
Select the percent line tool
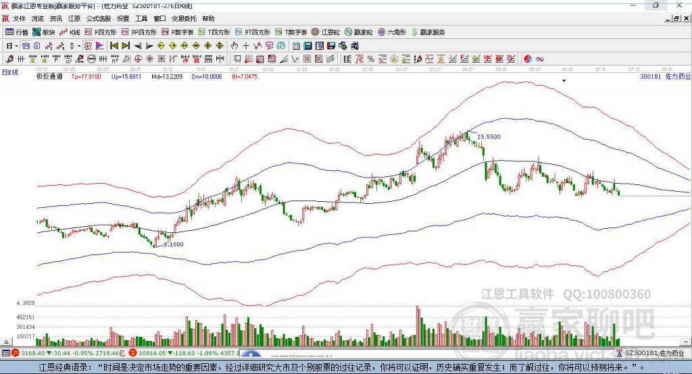tap(371, 59)
